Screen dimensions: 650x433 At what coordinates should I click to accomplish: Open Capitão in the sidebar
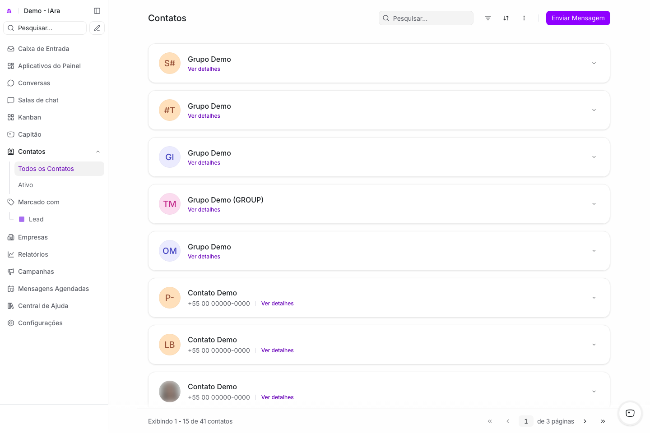click(54, 134)
